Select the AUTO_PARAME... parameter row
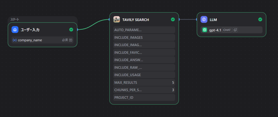278x117 pixels. coord(144,30)
